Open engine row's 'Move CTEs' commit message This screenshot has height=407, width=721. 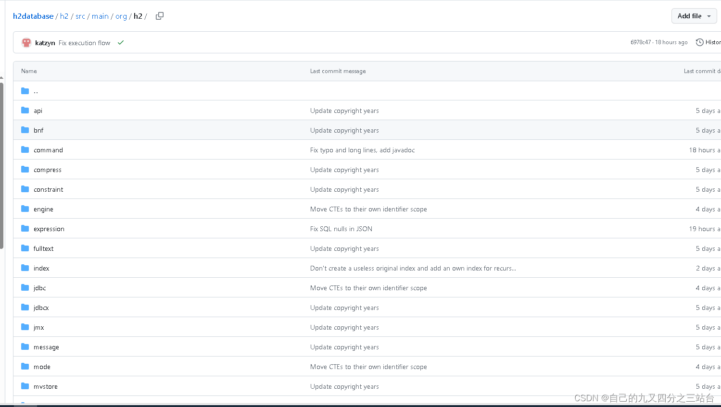coord(368,209)
